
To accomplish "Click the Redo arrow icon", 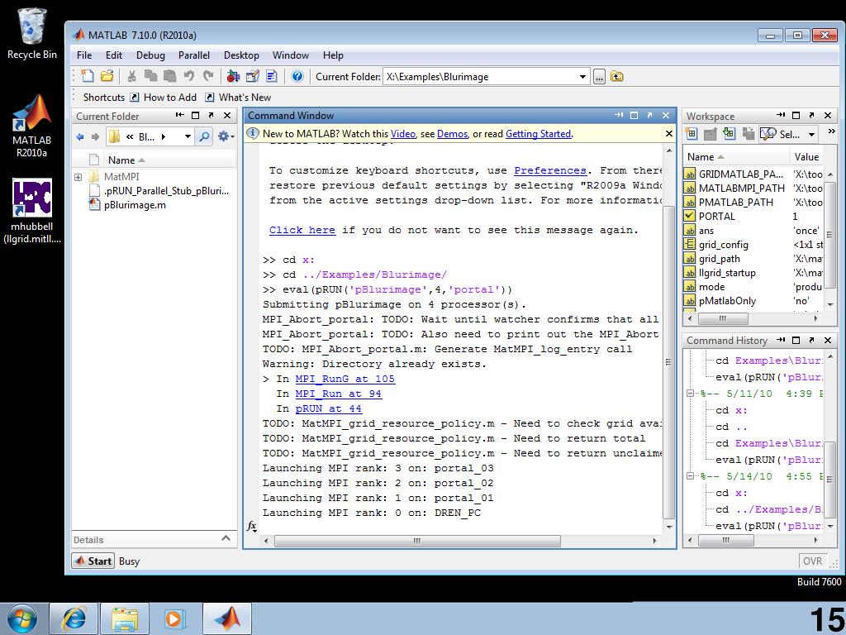I will pos(208,76).
